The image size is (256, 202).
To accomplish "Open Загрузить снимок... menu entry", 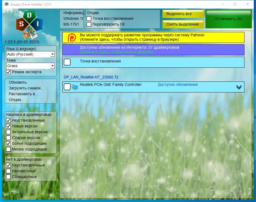I will click(26, 88).
